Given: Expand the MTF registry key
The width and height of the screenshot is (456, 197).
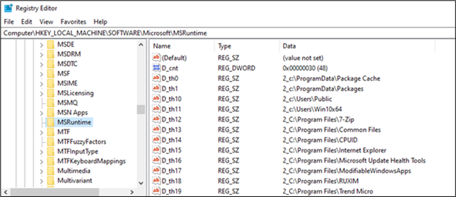Looking at the screenshot, I should (41, 132).
